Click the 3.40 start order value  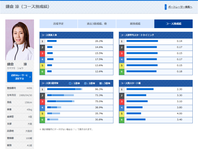pyautogui.click(x=180, y=120)
